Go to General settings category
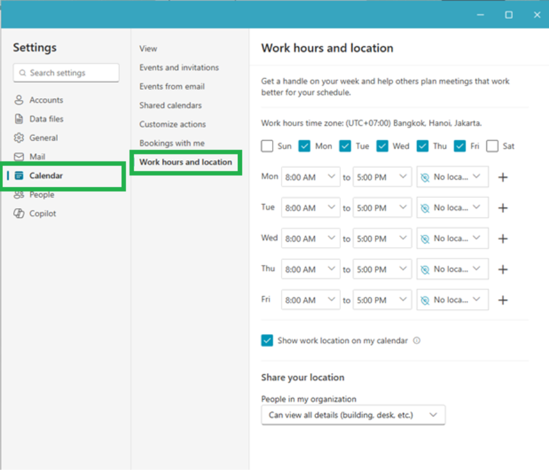549x470 pixels. point(43,138)
